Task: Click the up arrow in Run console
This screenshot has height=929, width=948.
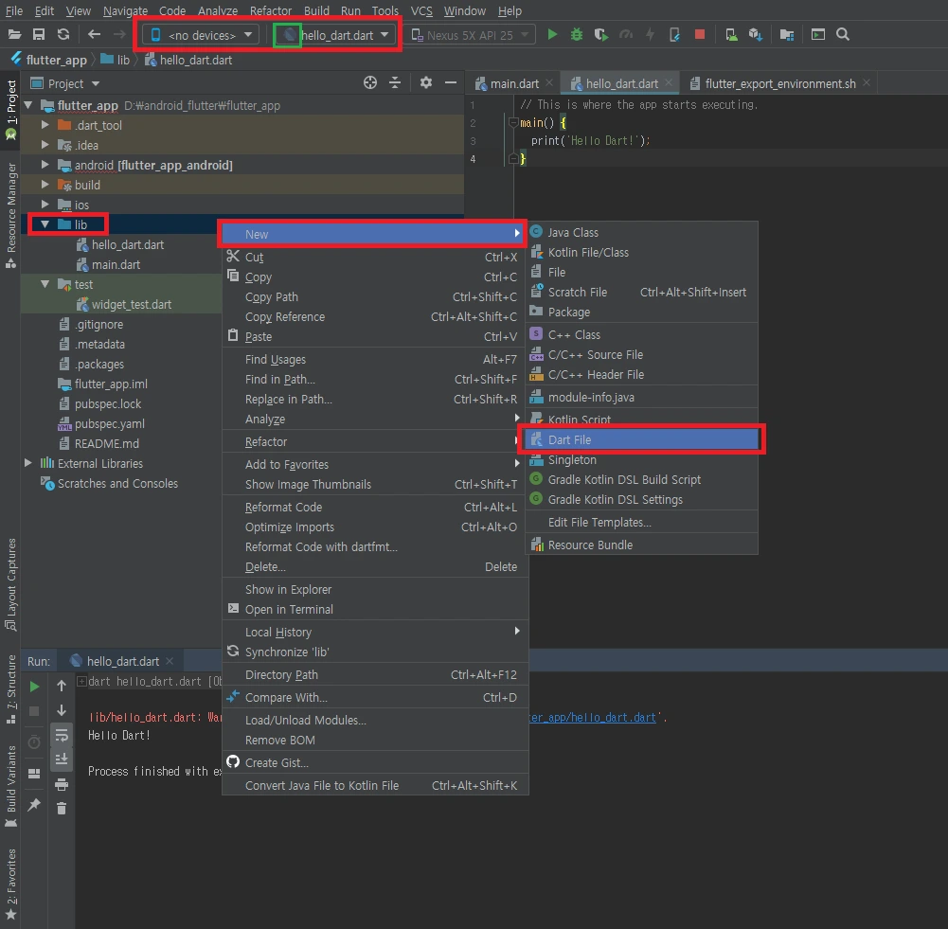Action: [61, 686]
